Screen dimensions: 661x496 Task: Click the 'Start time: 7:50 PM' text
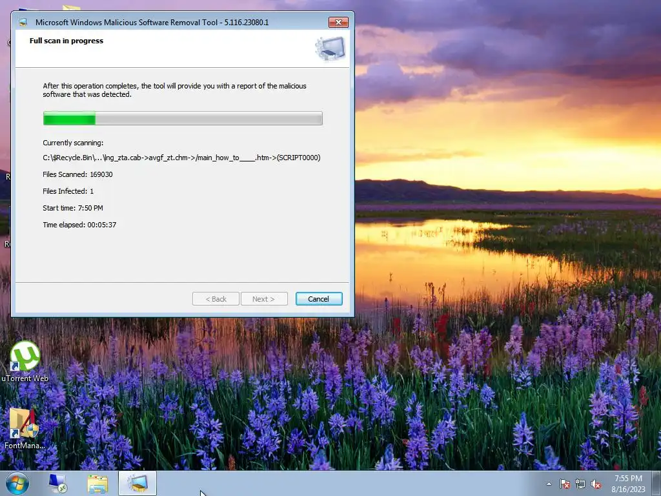click(x=72, y=208)
